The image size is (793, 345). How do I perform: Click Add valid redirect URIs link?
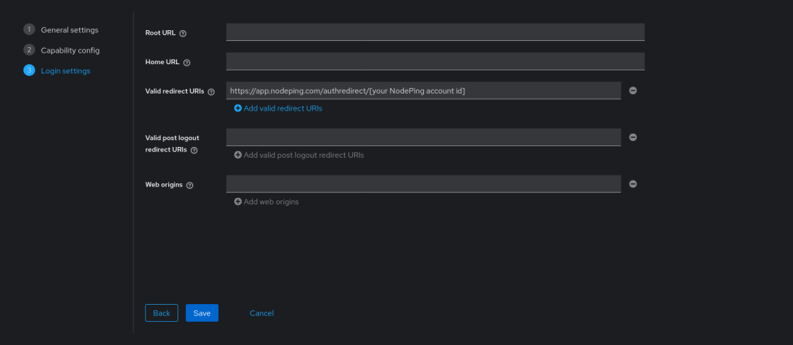click(x=278, y=108)
